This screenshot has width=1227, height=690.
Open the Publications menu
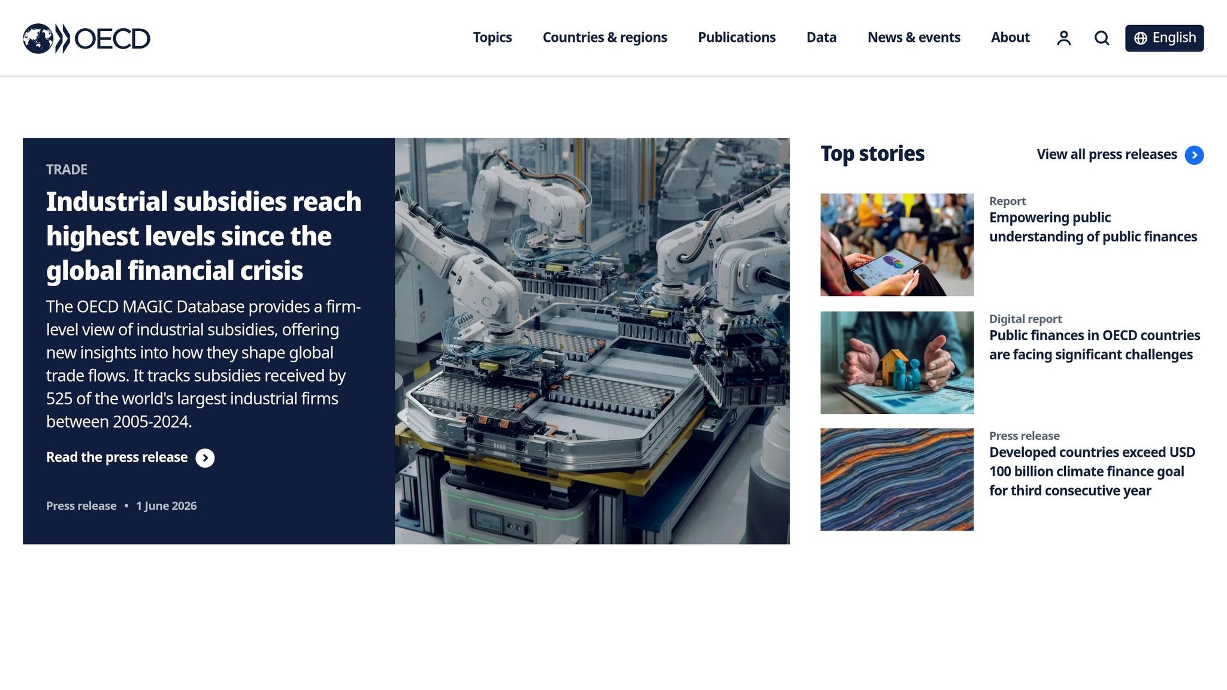pyautogui.click(x=736, y=38)
